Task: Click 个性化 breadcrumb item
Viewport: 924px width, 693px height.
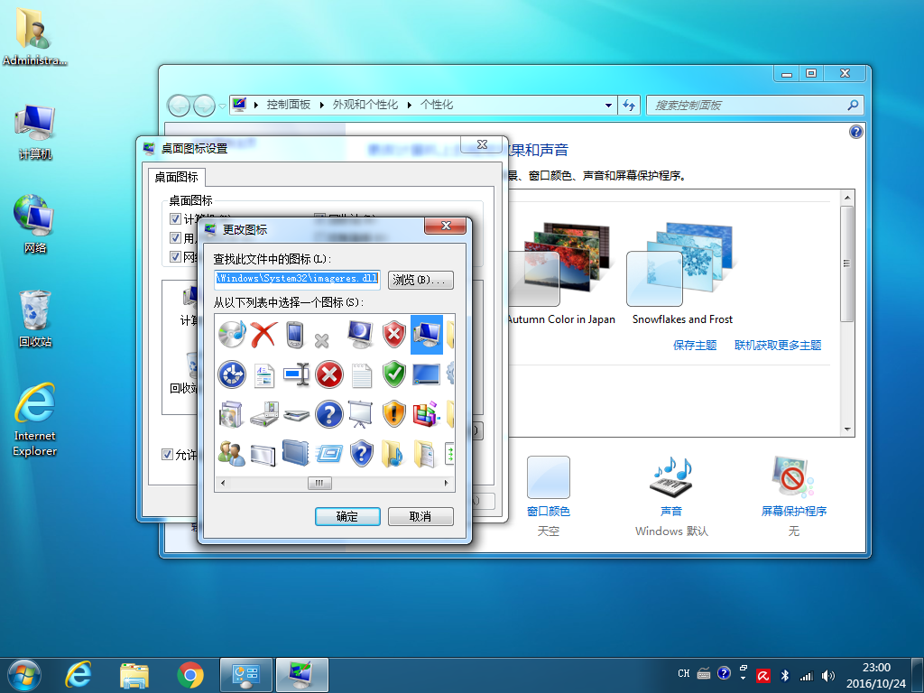Action: [437, 105]
